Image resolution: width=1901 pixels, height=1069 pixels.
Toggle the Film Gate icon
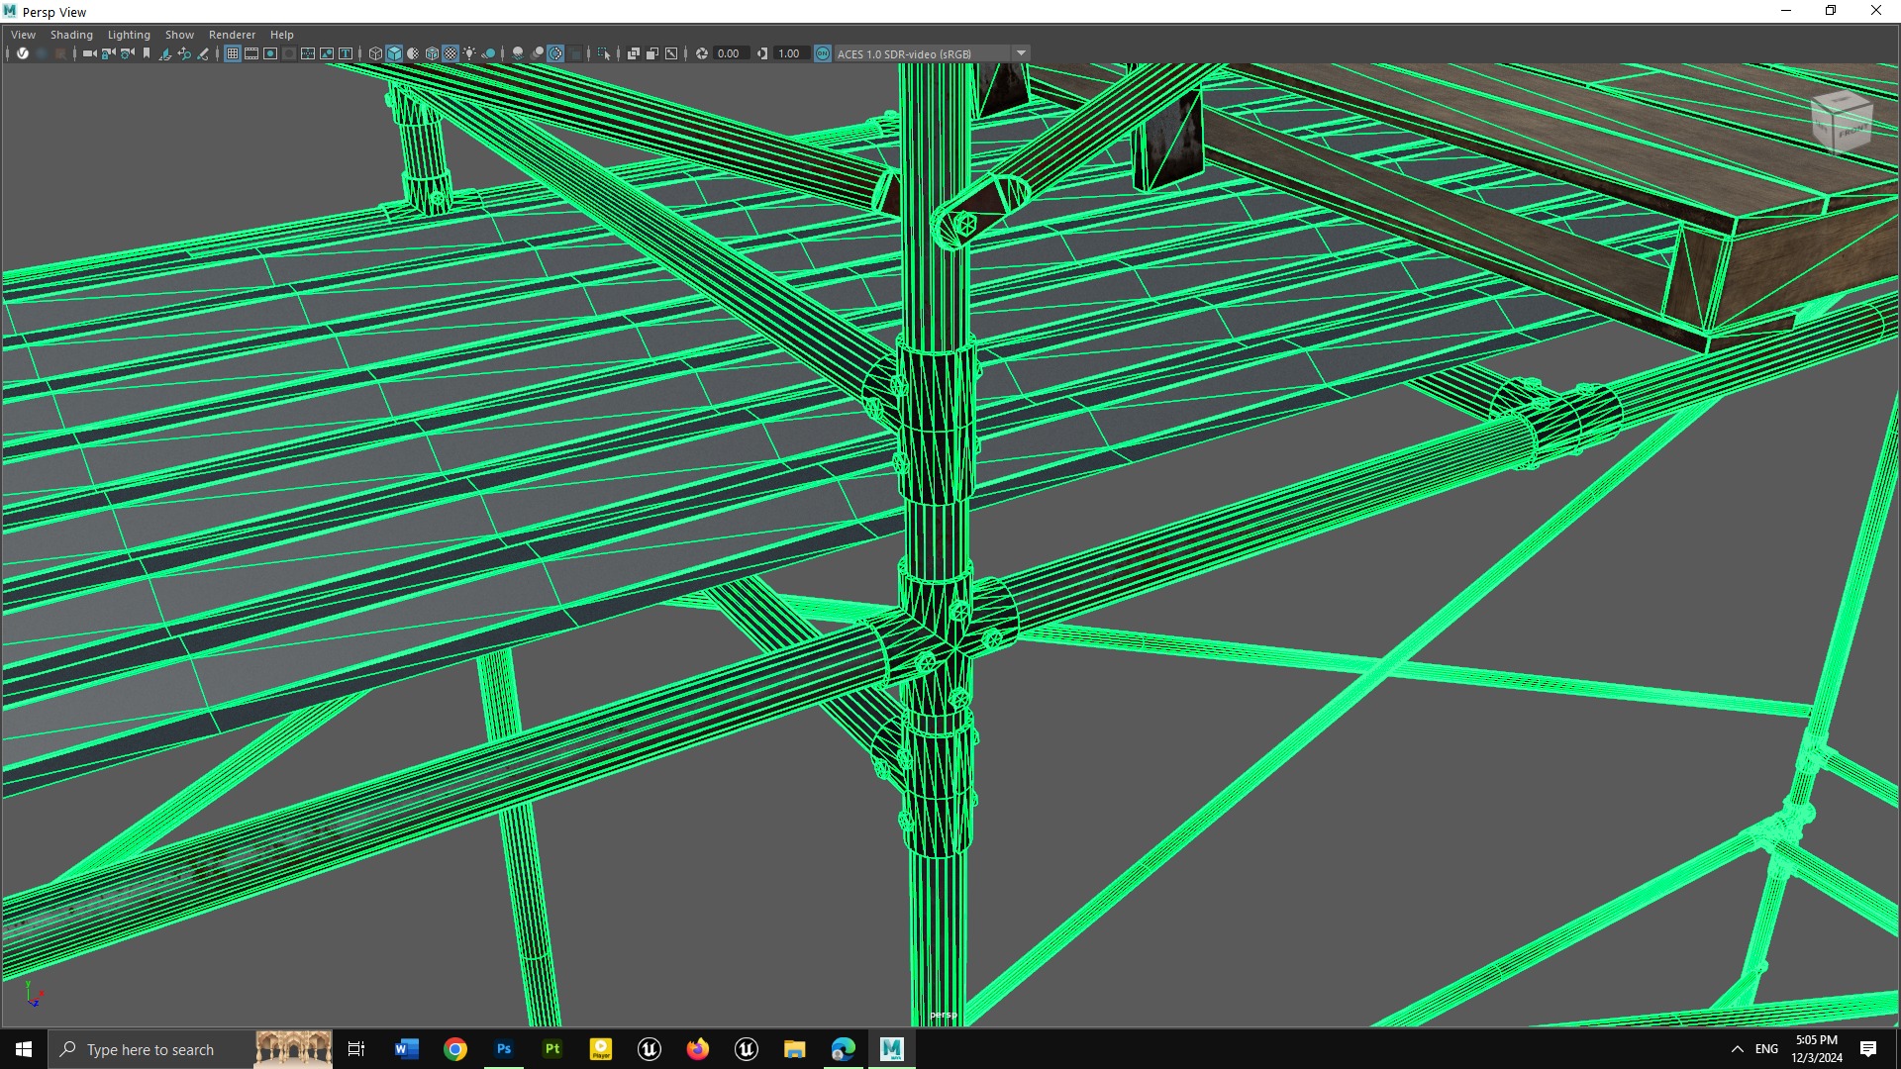pos(251,53)
